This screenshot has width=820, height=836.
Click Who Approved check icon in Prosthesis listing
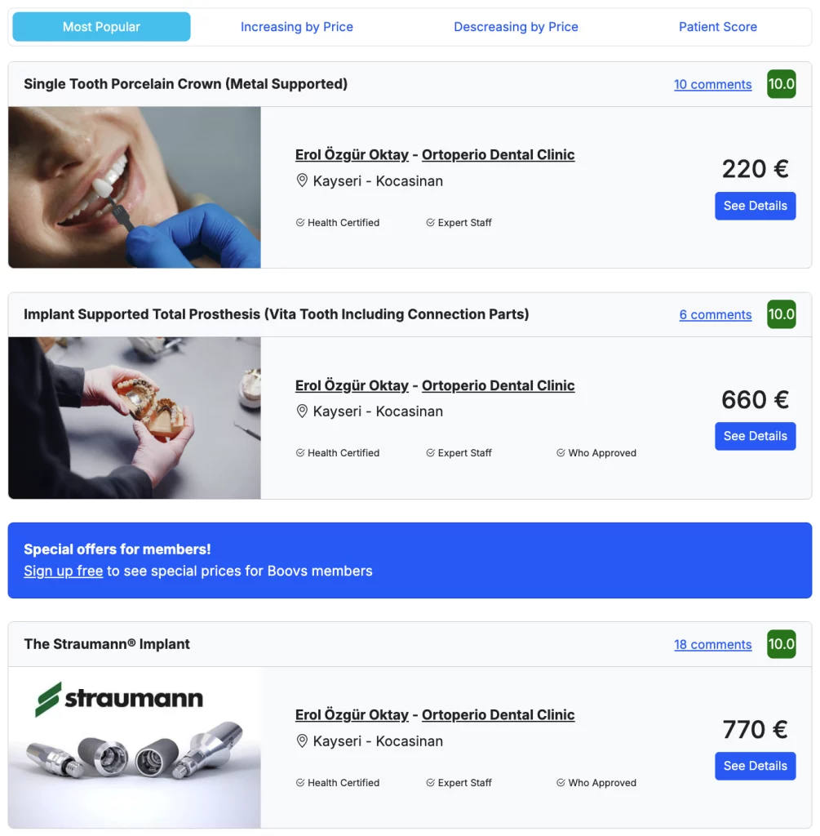click(561, 452)
